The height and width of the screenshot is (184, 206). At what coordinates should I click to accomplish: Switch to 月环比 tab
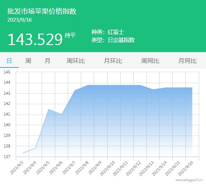pyautogui.click(x=113, y=61)
